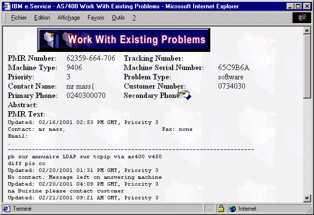Click contact name value mr mass{
The image size is (314, 215).
pos(80,86)
